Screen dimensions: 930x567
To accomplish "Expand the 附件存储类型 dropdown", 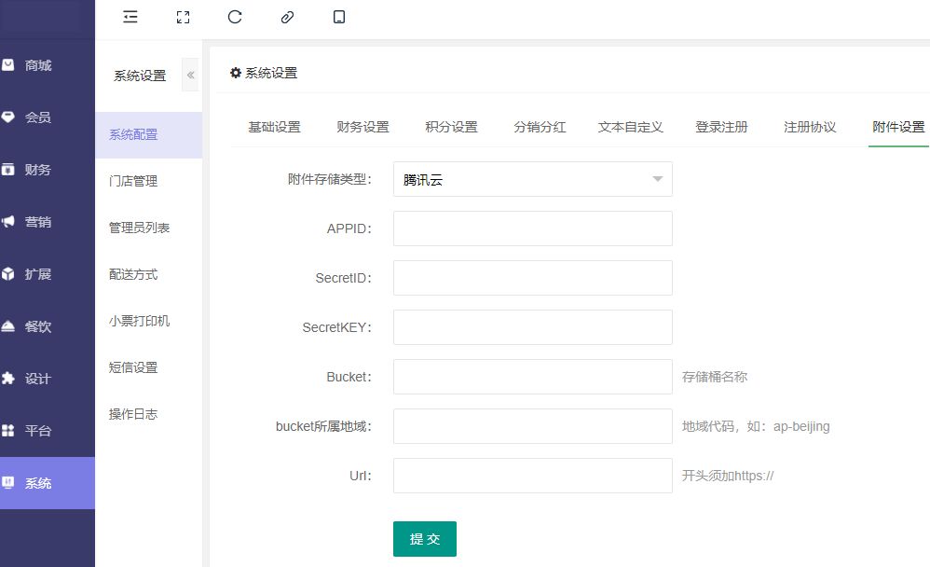I will (x=532, y=179).
